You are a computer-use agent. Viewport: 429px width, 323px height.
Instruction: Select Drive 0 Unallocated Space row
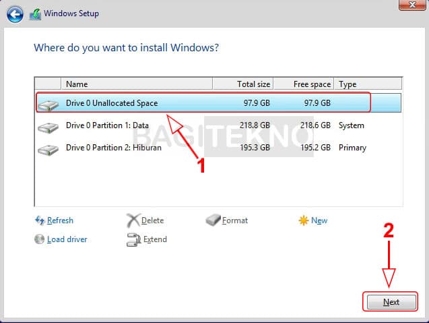coord(218,102)
